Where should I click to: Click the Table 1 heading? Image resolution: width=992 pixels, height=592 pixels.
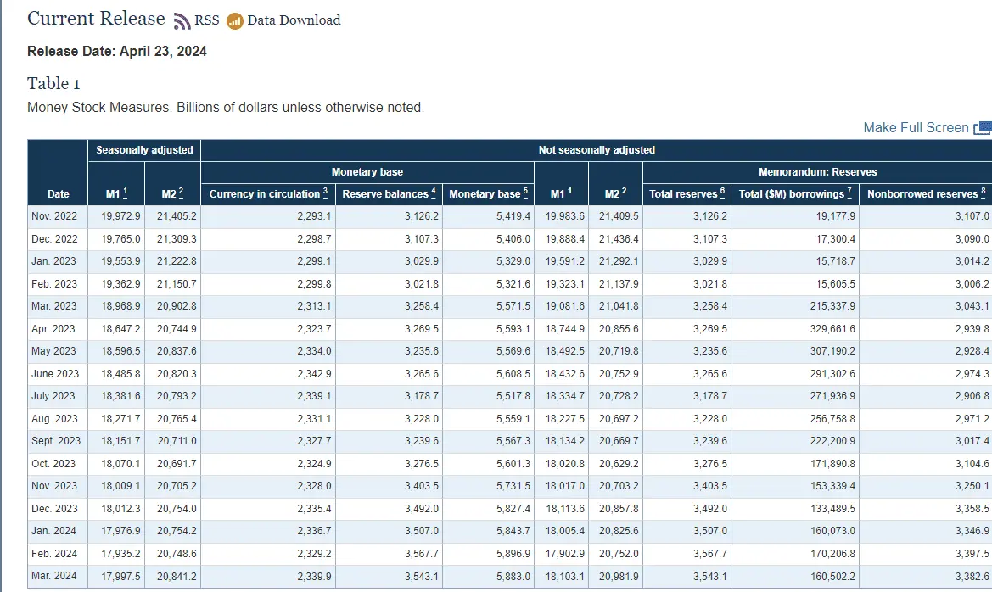[53, 83]
